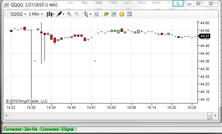Click the left scroll arrow
Viewport: 222px width, 134px height.
tap(6, 116)
